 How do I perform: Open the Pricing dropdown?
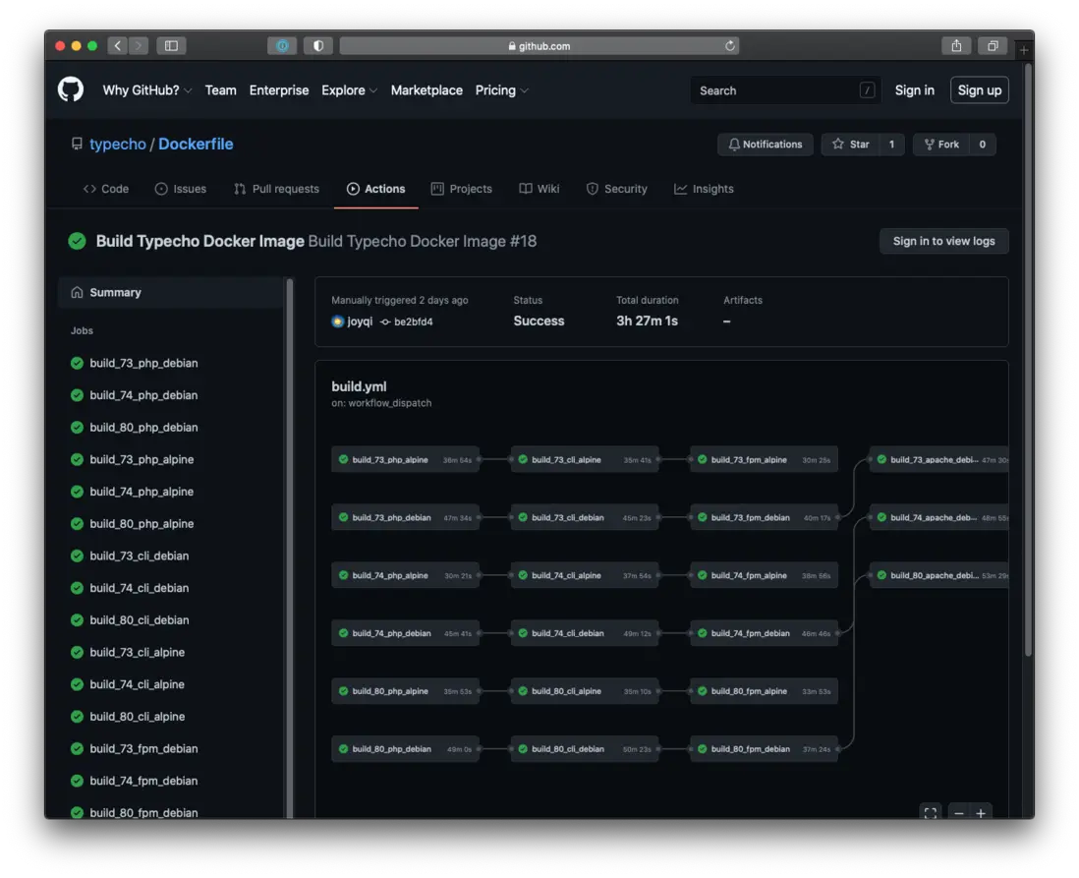(501, 90)
